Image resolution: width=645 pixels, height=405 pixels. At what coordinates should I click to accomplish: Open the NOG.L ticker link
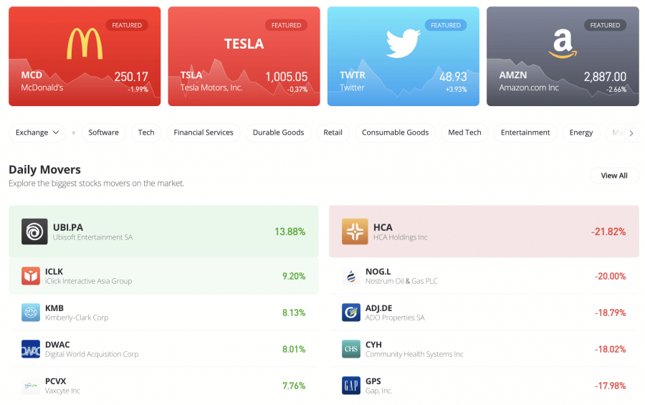[378, 272]
